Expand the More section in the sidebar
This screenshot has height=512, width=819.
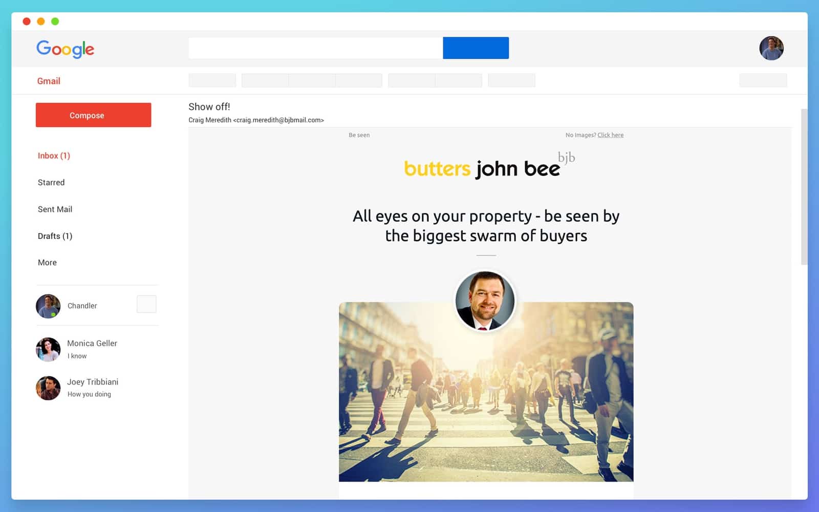point(47,262)
